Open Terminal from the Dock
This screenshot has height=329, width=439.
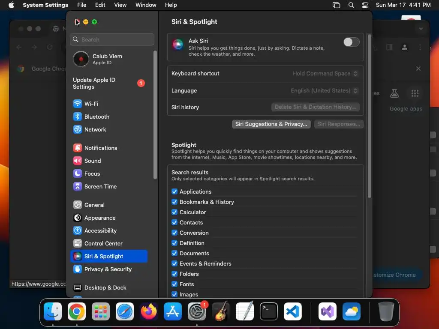[269, 311]
